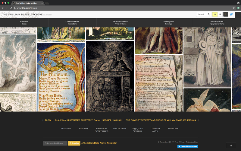Click the Subscribe button
Viewport: 241px width, 151px height.
[x=74, y=143]
